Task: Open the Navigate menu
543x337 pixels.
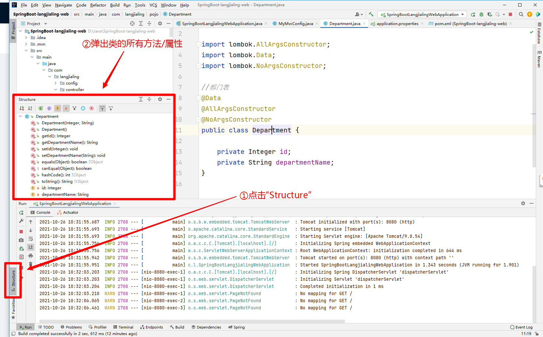Action: point(63,5)
